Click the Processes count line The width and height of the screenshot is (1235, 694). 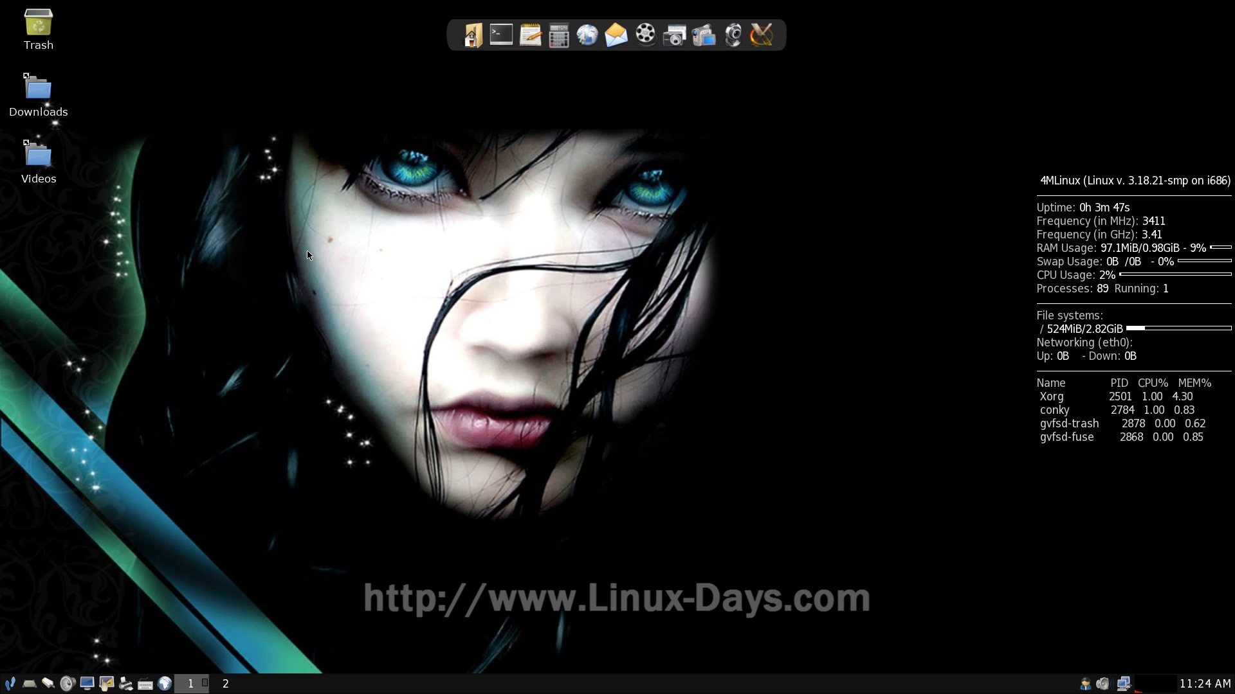1102,289
